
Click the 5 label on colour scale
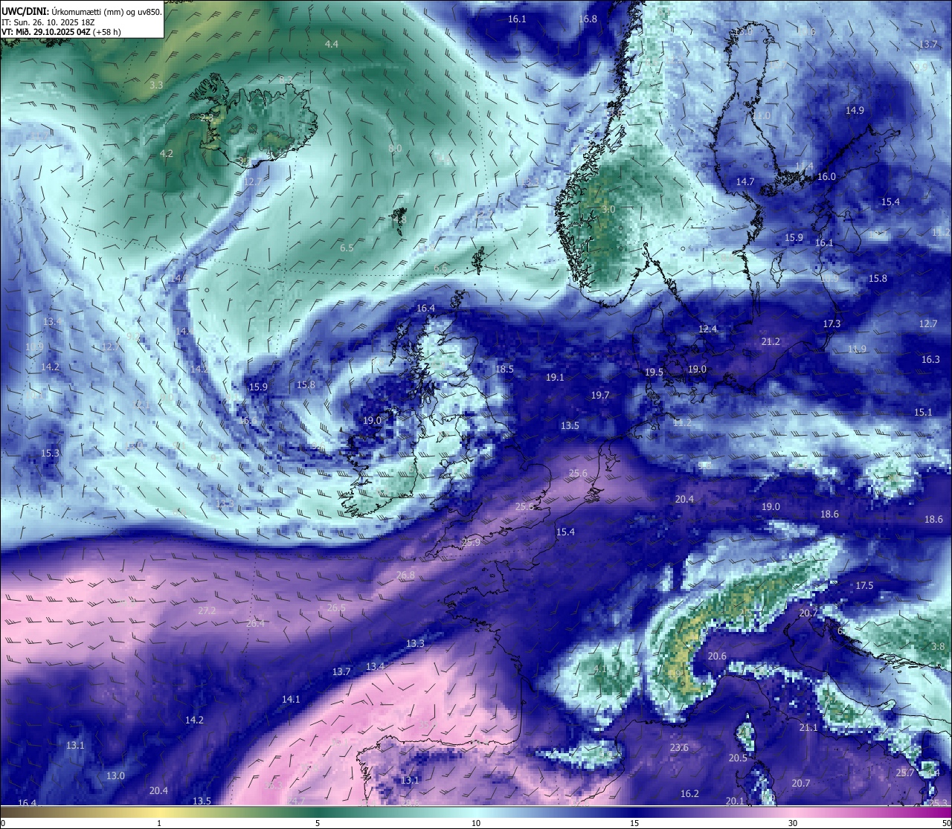click(x=318, y=823)
